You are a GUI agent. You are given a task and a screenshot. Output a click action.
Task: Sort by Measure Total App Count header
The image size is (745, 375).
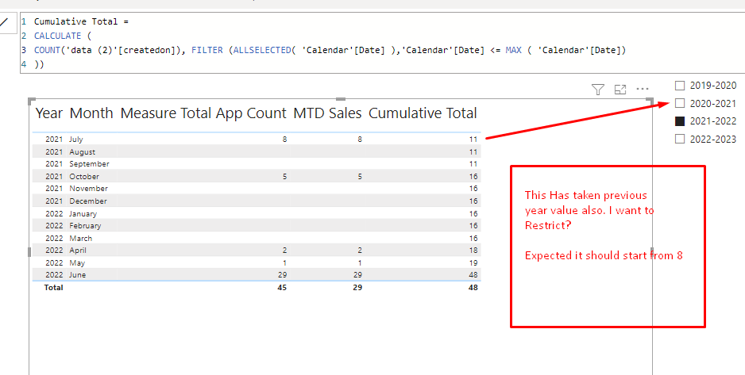coord(203,113)
